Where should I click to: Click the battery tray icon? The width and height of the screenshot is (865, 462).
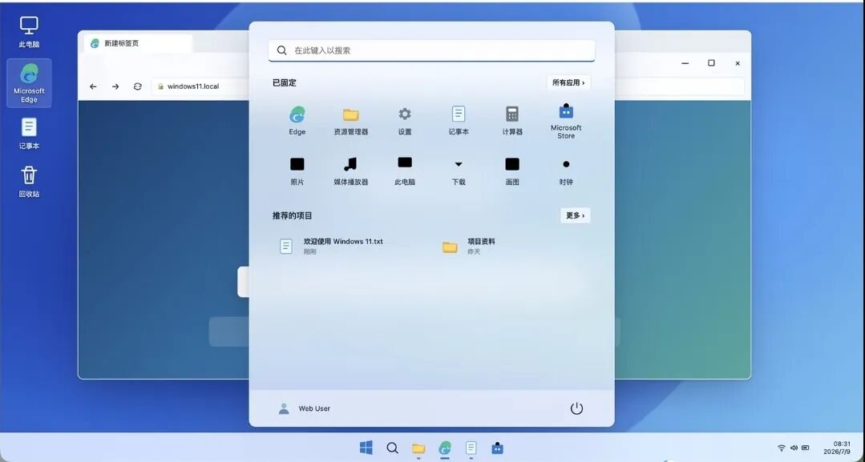click(x=806, y=448)
